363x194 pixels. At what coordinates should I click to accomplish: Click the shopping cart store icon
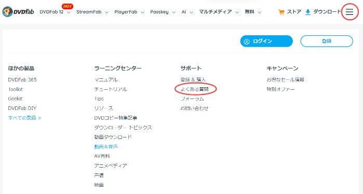pos(281,12)
